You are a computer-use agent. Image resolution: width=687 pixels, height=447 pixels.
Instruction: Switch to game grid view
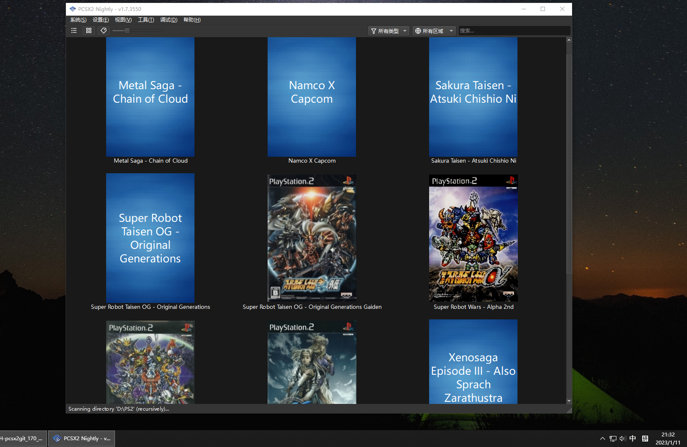(x=89, y=30)
